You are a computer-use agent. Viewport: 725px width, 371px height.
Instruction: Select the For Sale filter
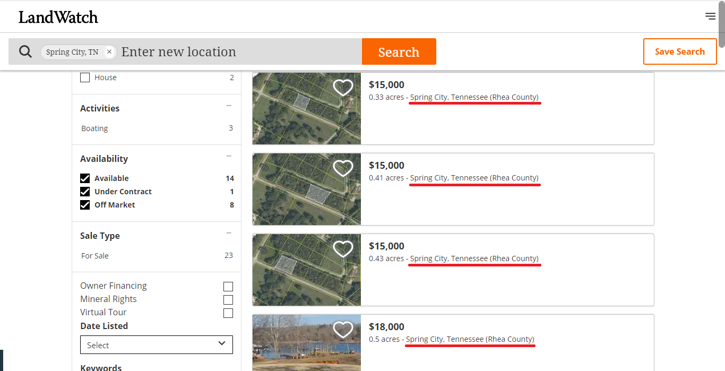click(x=95, y=255)
